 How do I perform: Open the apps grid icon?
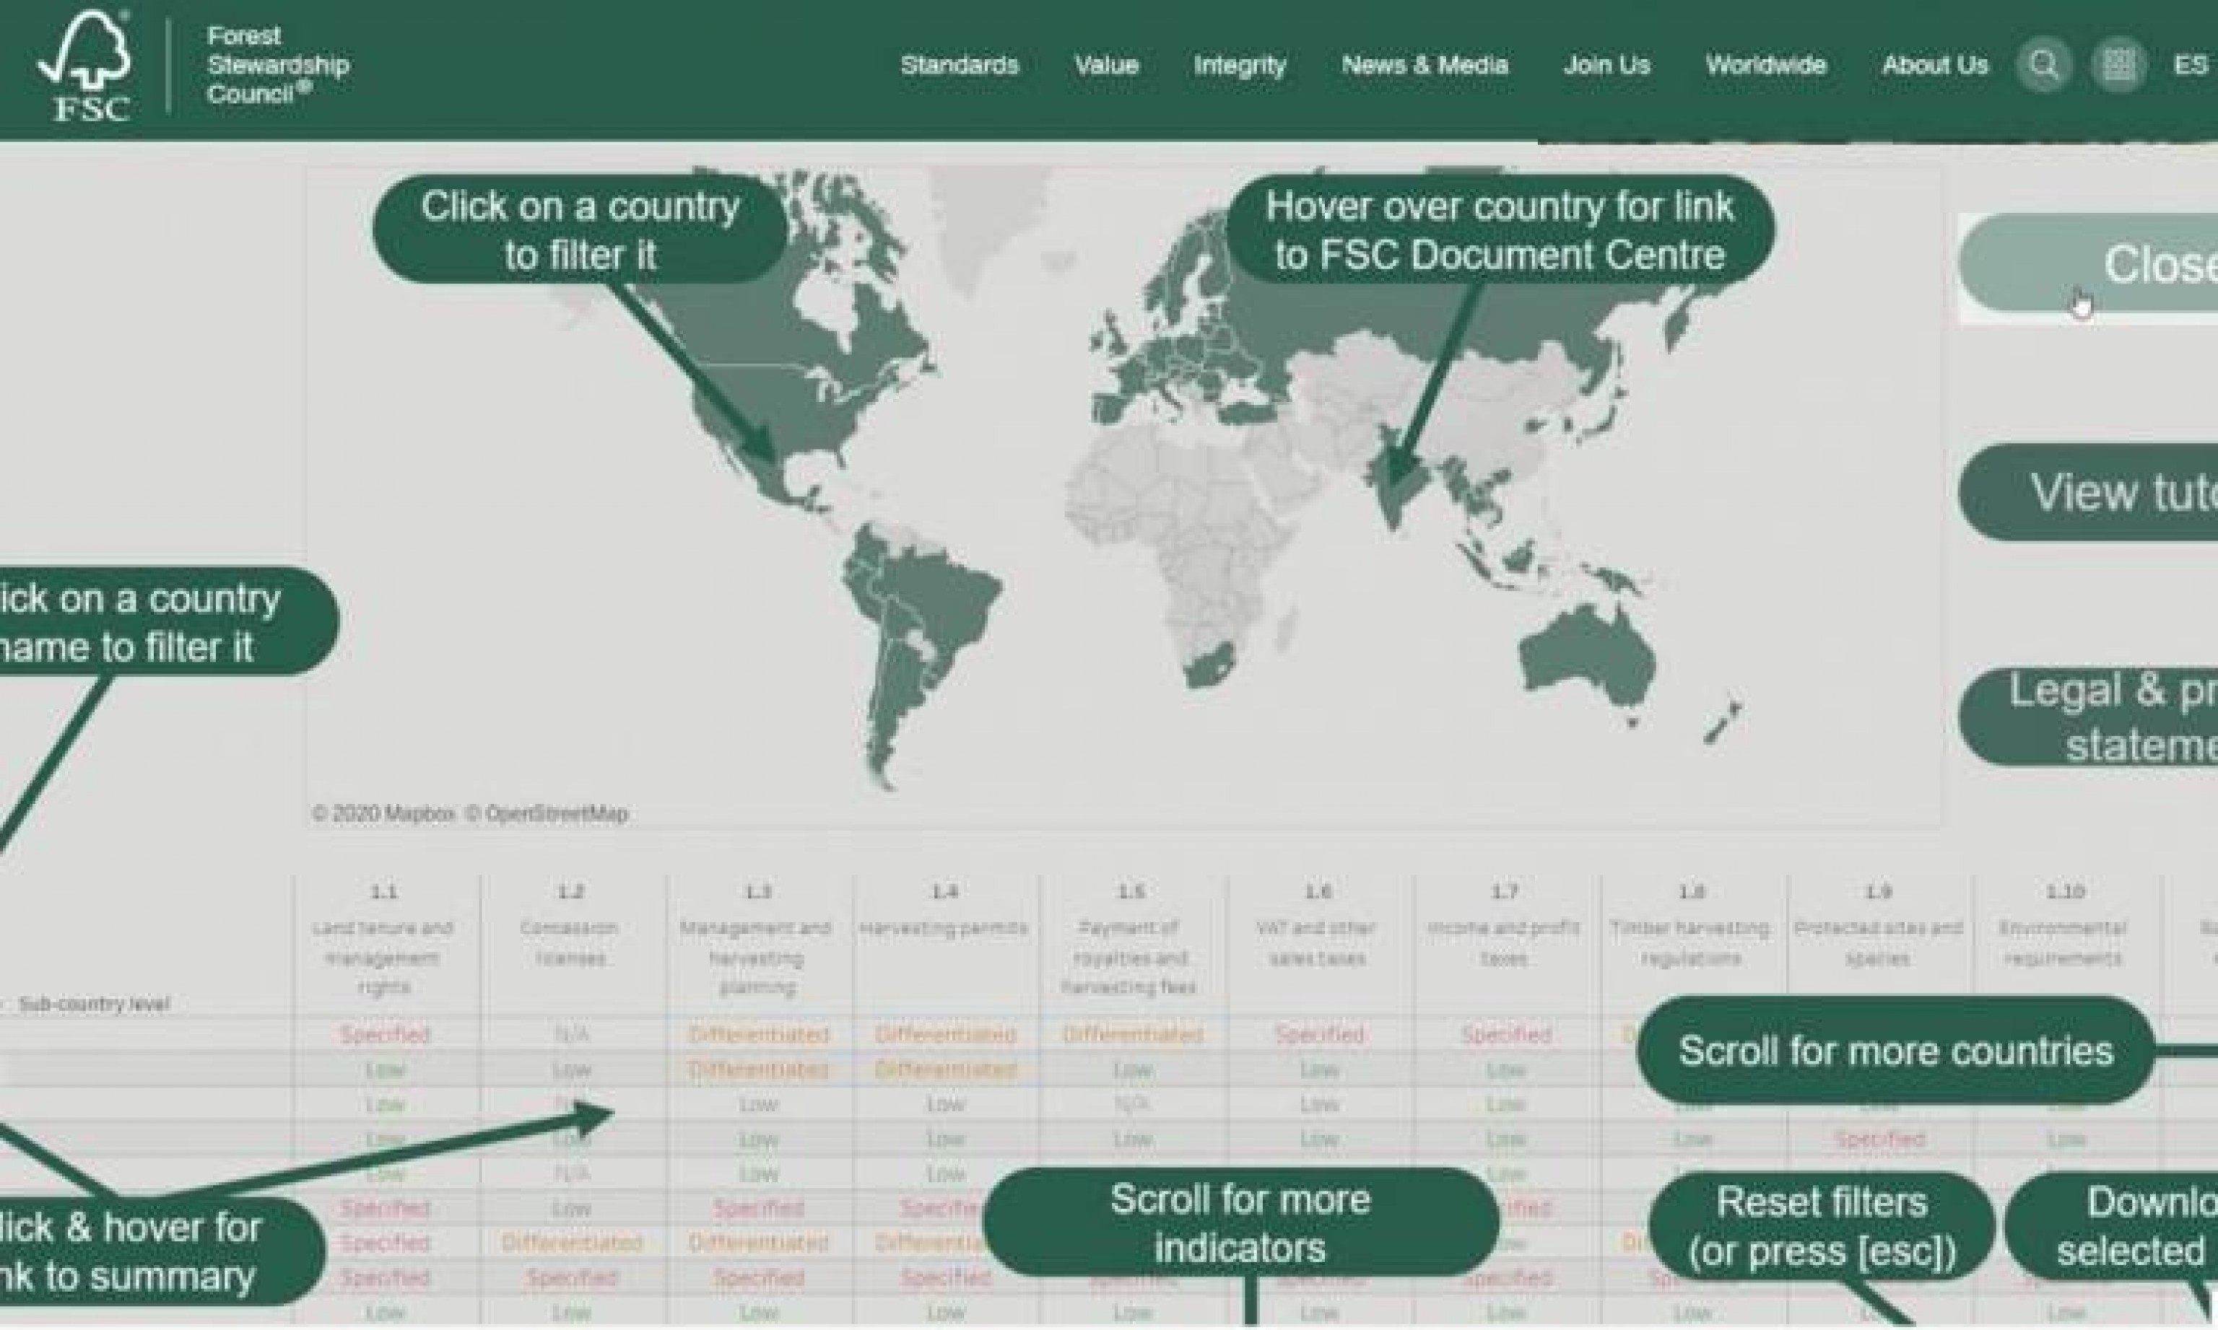[x=2118, y=64]
